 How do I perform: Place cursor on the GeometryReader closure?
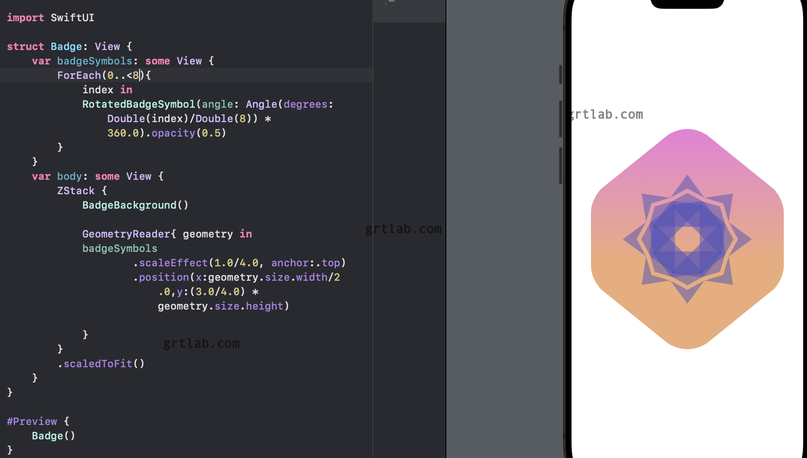[x=126, y=234]
